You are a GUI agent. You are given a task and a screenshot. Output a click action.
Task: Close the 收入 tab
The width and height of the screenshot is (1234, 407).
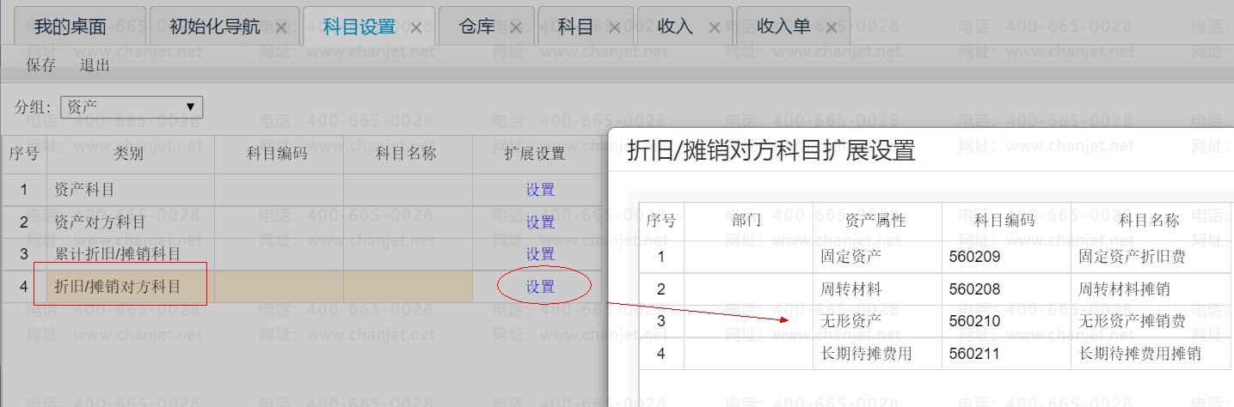click(x=714, y=27)
